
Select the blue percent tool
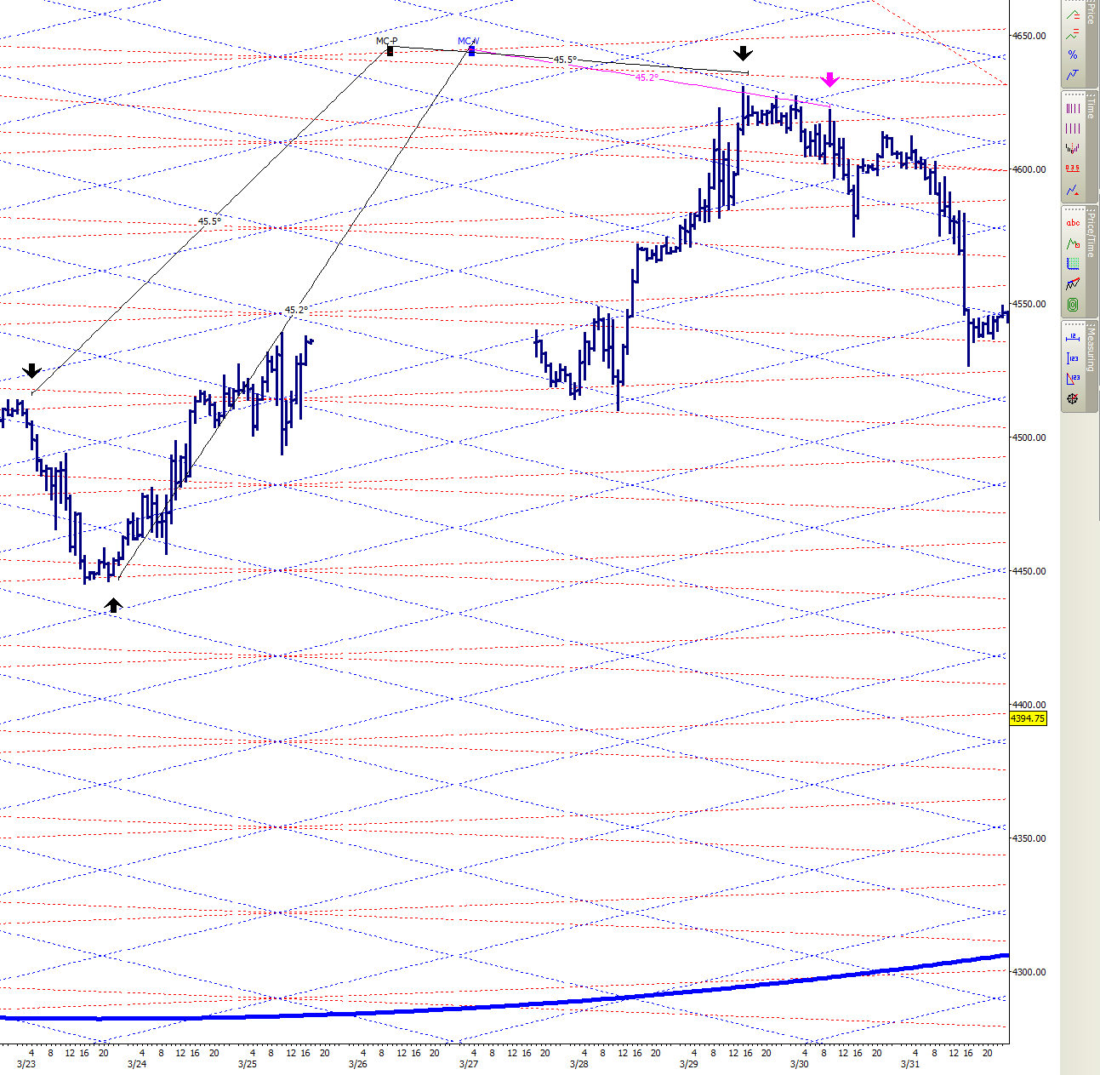tap(1073, 54)
